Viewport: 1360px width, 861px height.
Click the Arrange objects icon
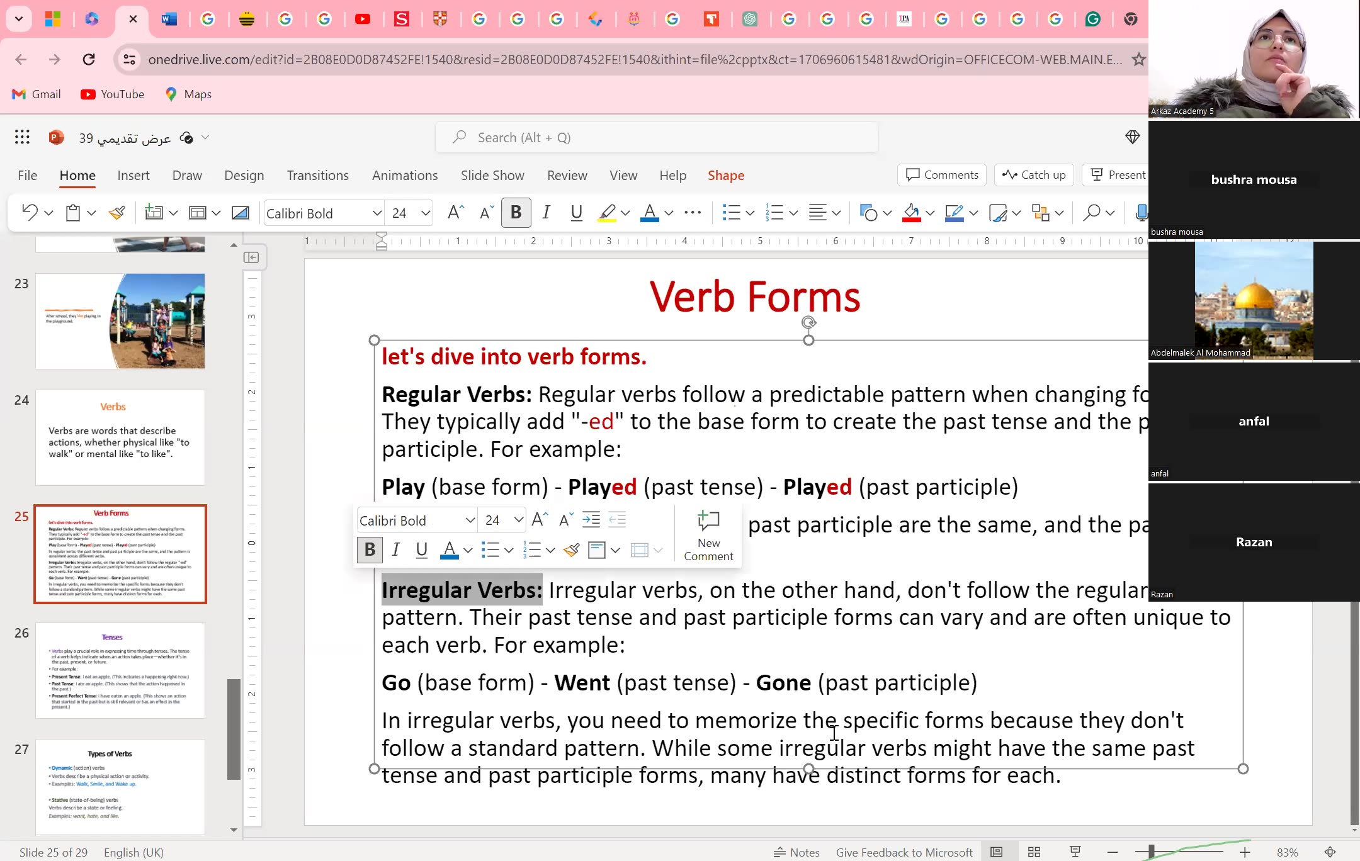click(1042, 213)
